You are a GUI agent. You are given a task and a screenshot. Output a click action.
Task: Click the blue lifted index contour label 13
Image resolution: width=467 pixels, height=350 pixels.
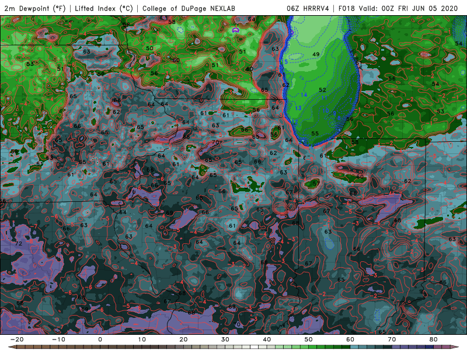point(298,108)
